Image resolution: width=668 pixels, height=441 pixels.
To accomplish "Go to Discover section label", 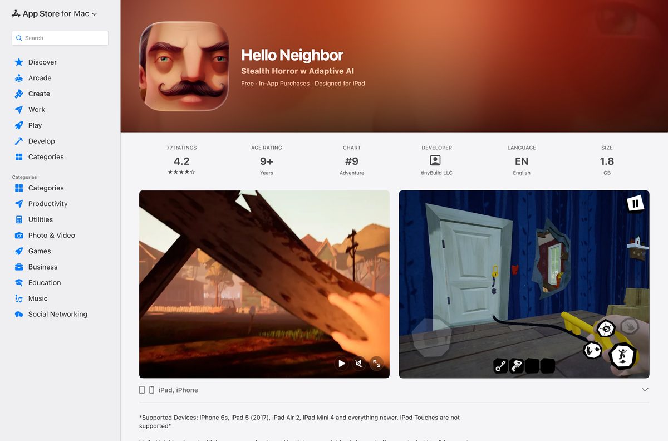I will coord(42,62).
